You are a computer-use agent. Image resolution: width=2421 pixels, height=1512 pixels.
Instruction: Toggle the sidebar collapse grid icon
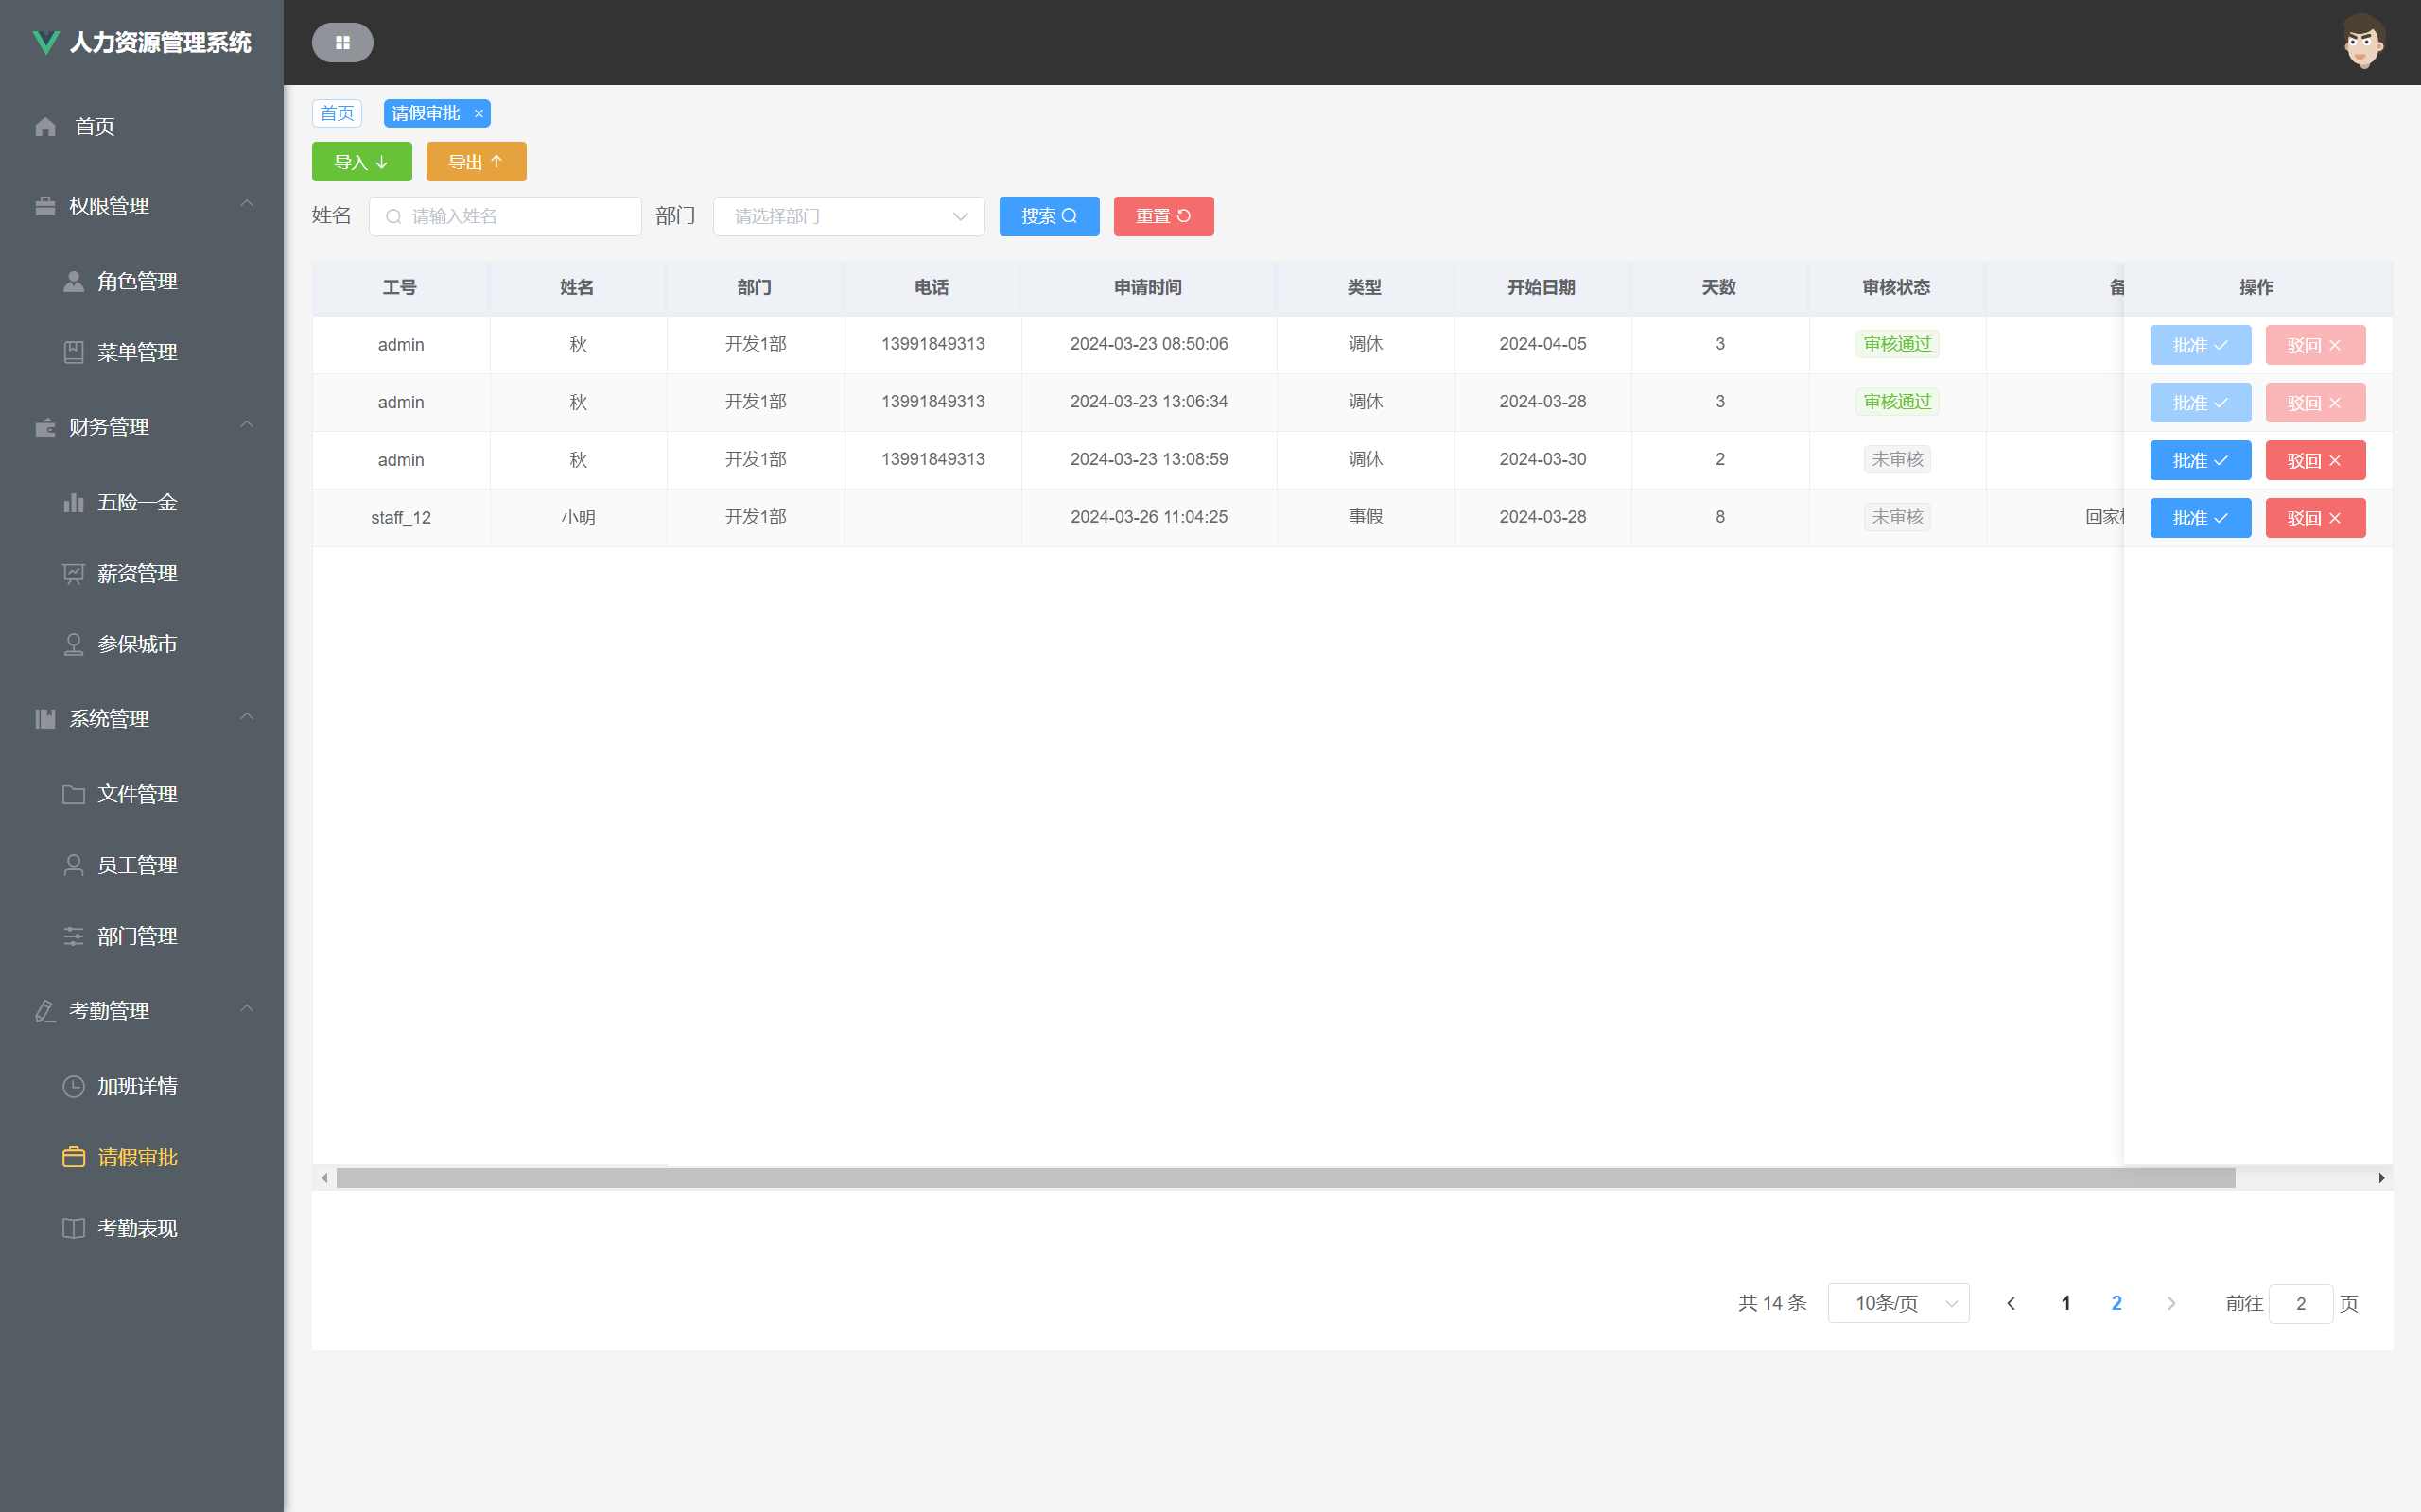pyautogui.click(x=342, y=42)
